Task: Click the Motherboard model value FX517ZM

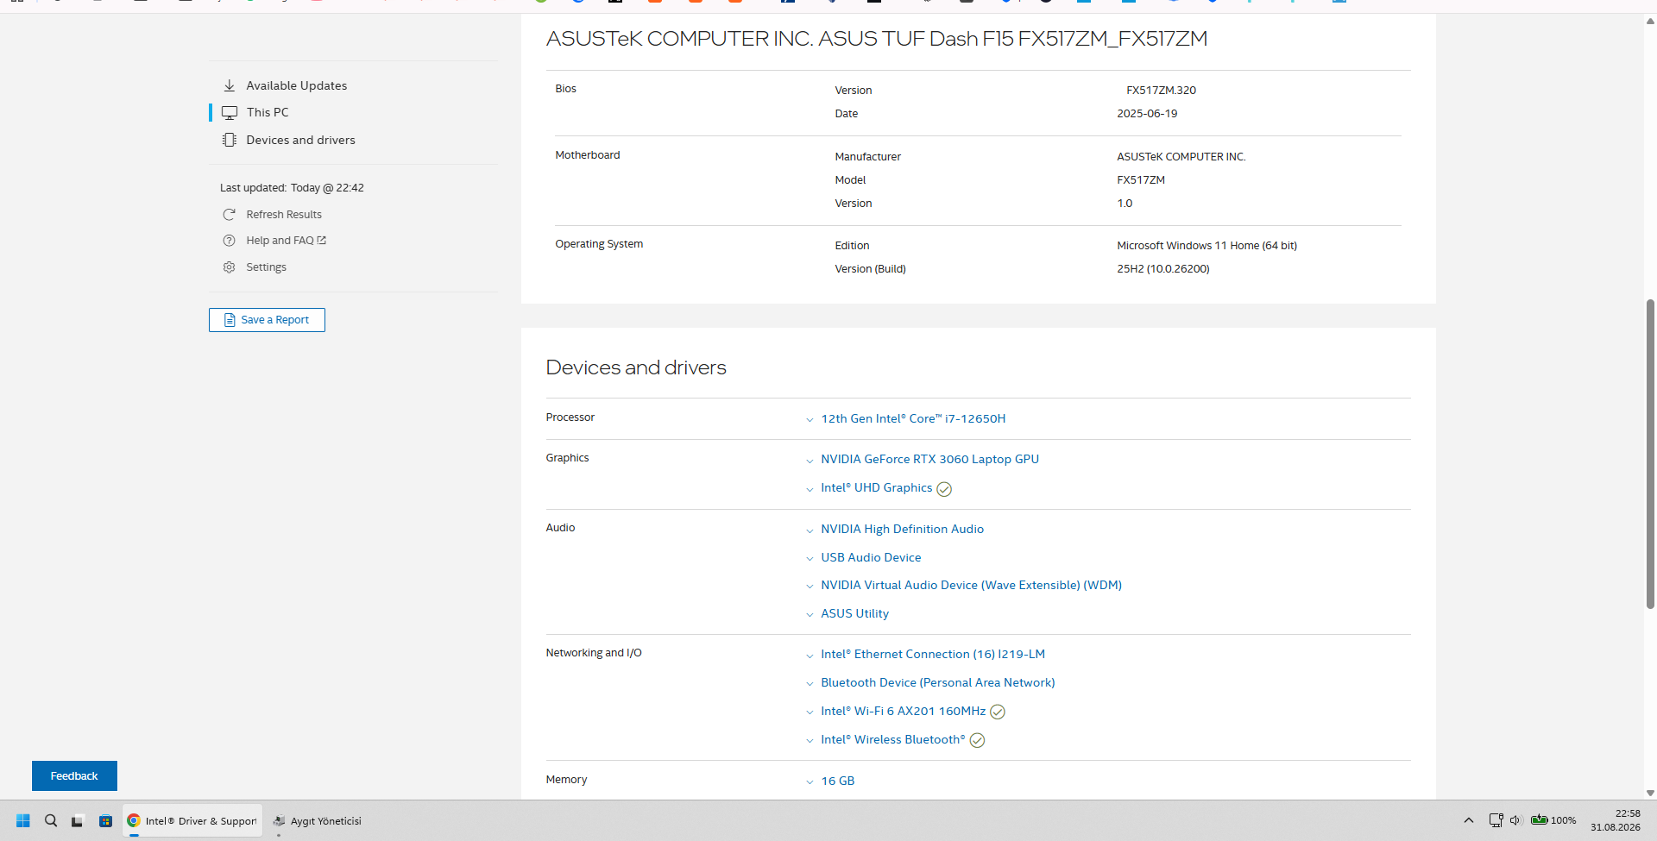Action: pos(1141,180)
